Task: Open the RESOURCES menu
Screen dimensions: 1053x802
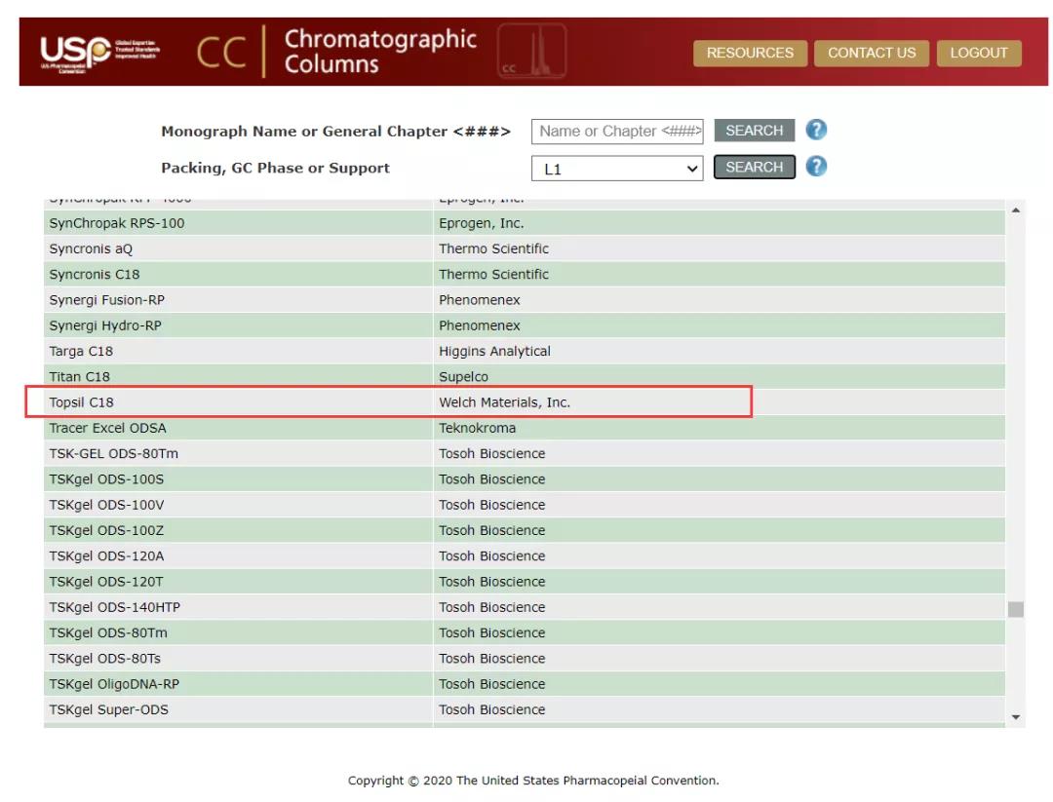Action: tap(749, 53)
